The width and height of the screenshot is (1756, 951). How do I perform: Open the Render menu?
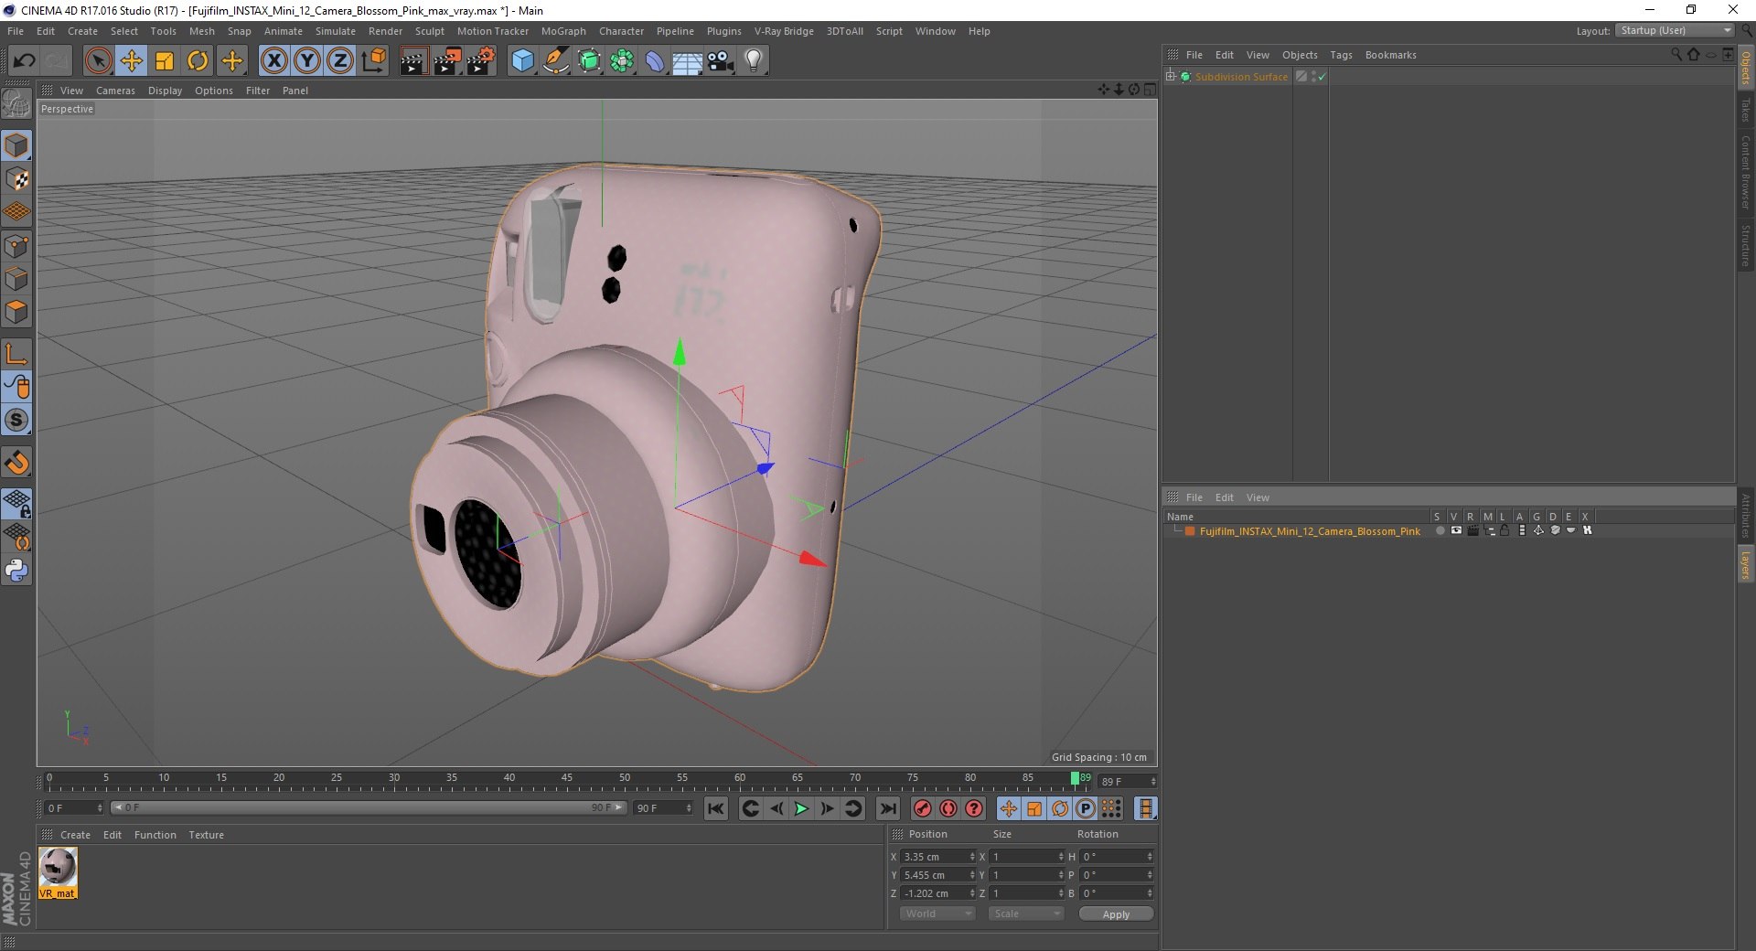[385, 31]
